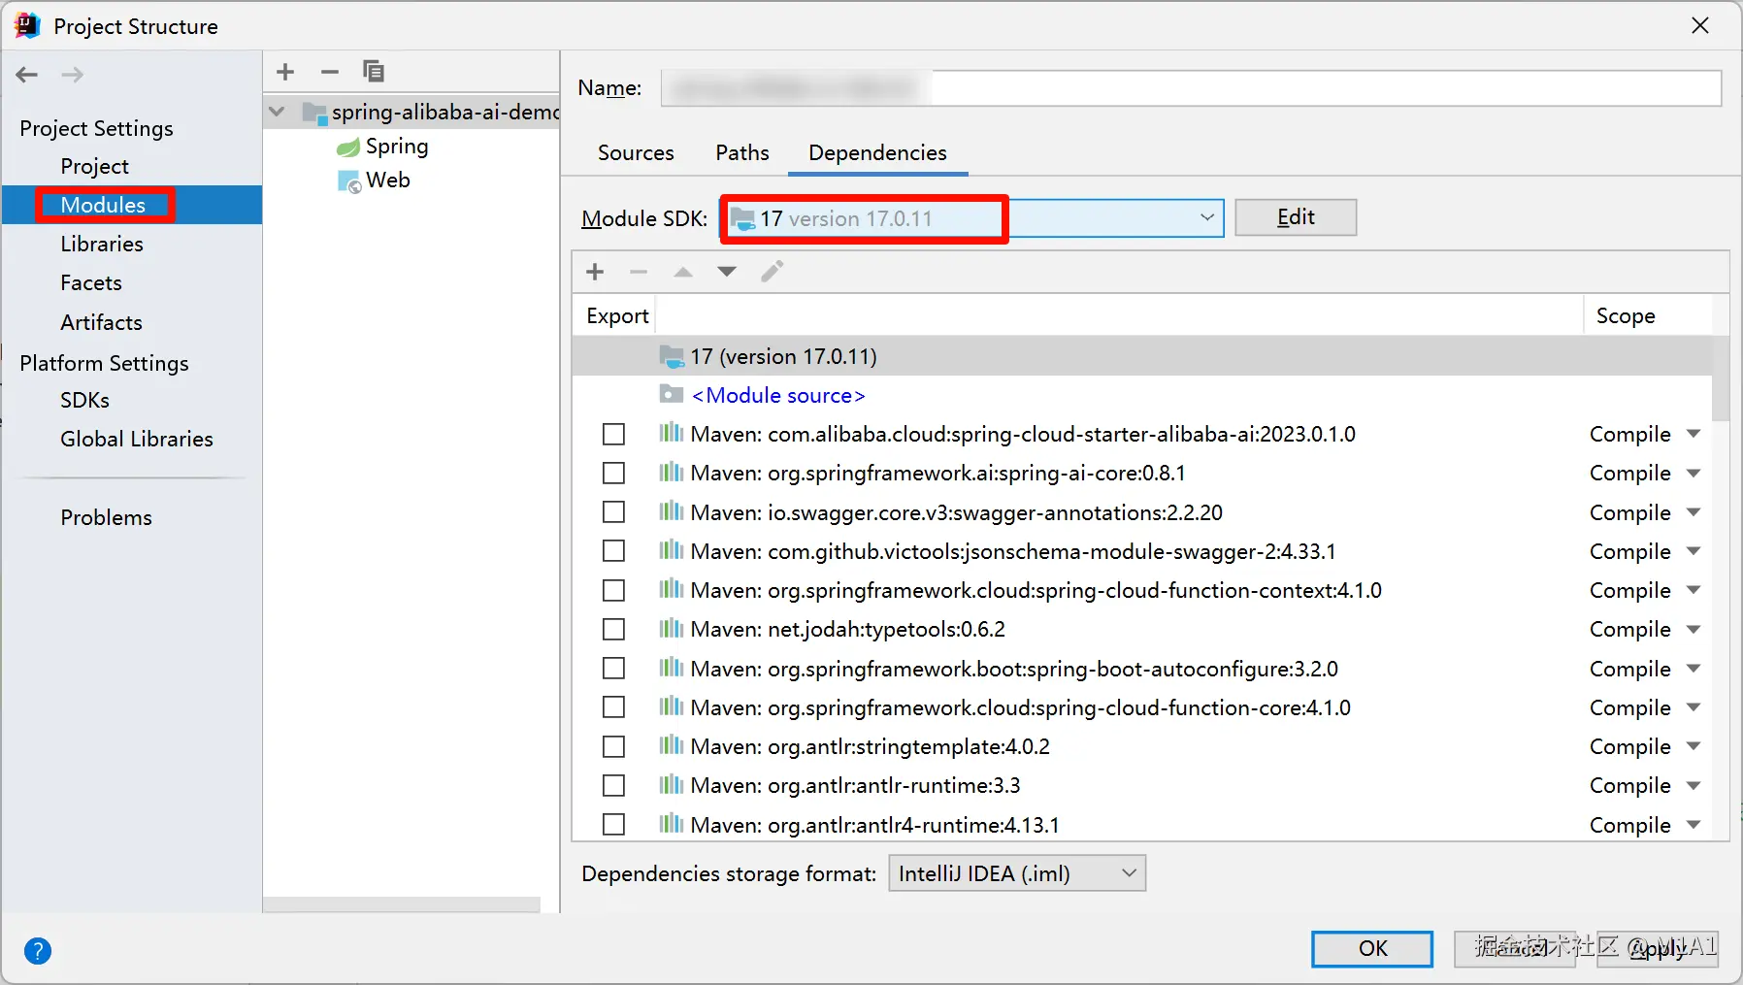The image size is (1743, 985).
Task: Select the 17 (version 17.0.11) row
Action: click(x=1142, y=356)
